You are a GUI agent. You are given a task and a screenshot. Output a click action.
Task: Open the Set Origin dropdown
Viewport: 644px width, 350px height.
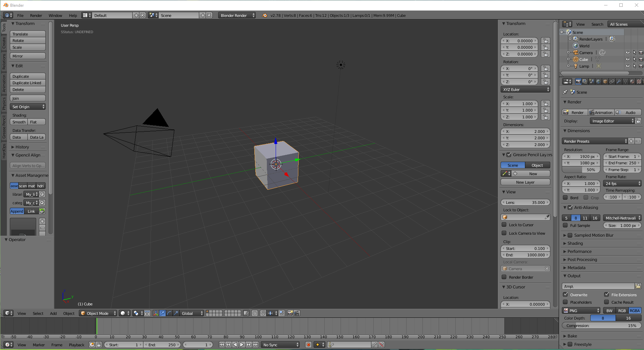pos(28,107)
